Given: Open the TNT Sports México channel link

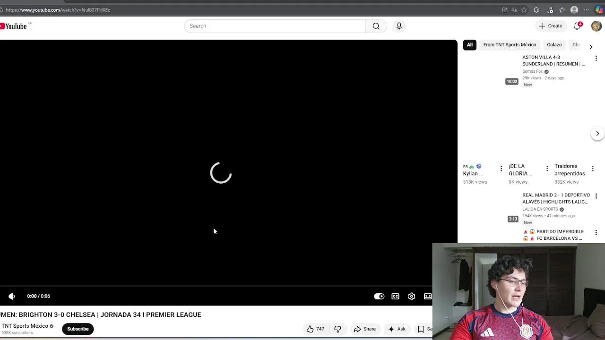Looking at the screenshot, I should tap(25, 326).
